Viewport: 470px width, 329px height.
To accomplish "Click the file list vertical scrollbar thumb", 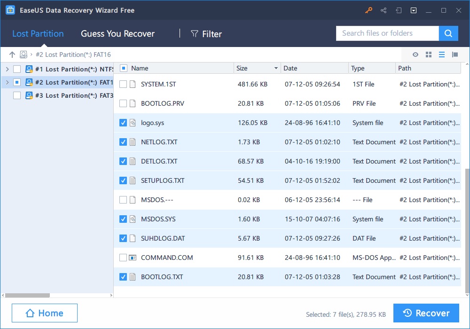I will pyautogui.click(x=467, y=231).
